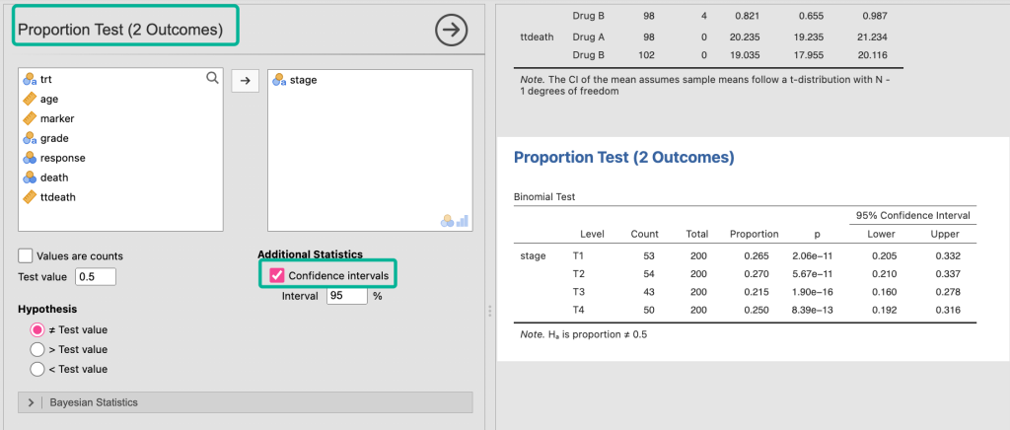Screen dimensions: 1010x430
Task: Click the Interval percentage field
Action: 346,296
